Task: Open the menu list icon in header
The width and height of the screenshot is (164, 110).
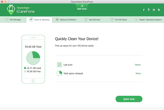Action: [154, 10]
